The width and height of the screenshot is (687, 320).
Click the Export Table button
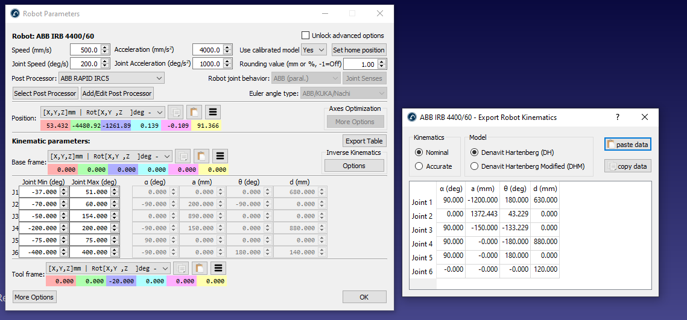tap(364, 141)
